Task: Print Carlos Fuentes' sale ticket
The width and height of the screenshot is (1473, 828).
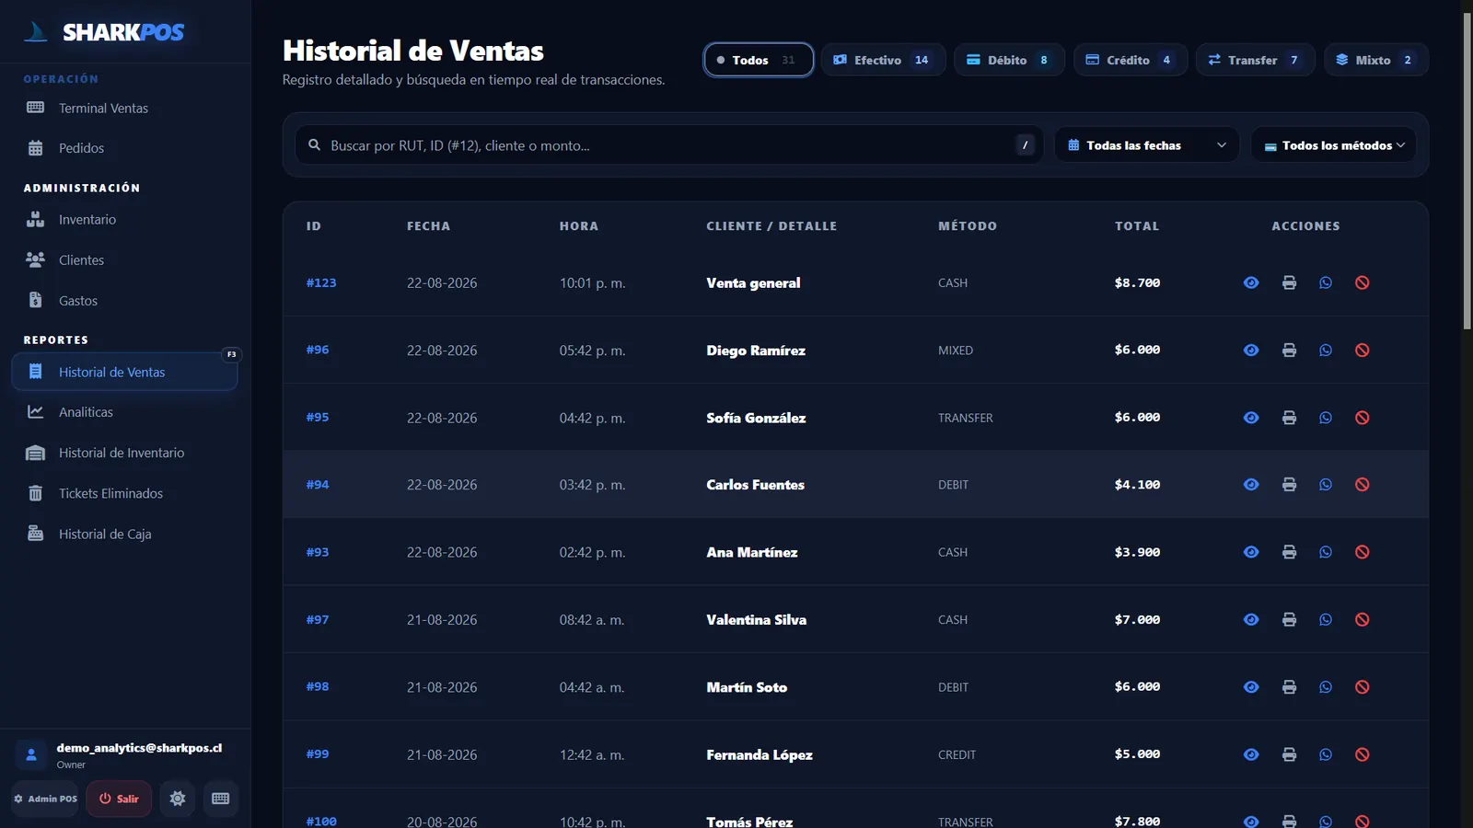Action: [x=1289, y=485]
